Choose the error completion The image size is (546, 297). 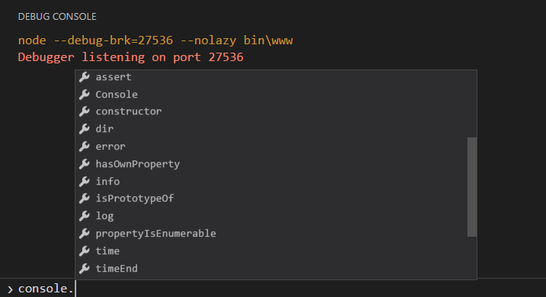click(271, 147)
